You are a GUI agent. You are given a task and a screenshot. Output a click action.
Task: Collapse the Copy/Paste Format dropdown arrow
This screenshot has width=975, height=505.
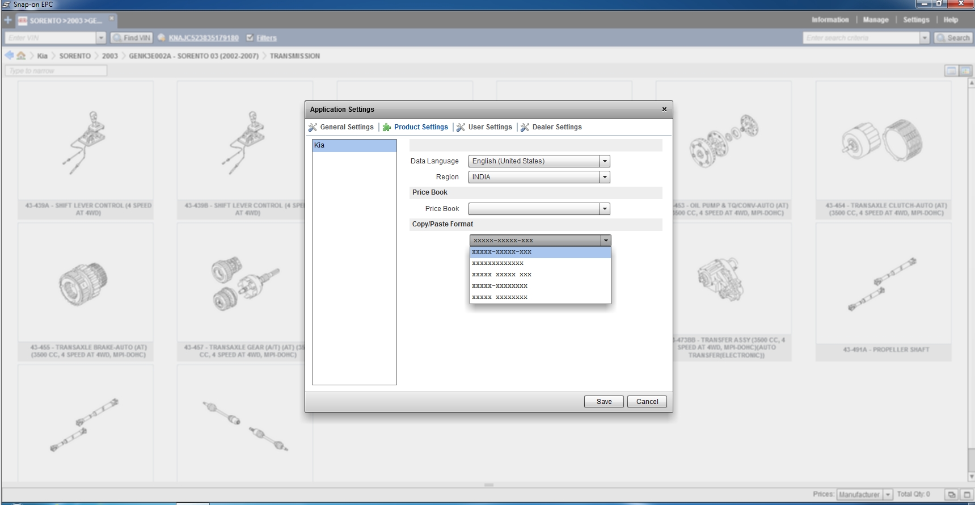pyautogui.click(x=606, y=241)
